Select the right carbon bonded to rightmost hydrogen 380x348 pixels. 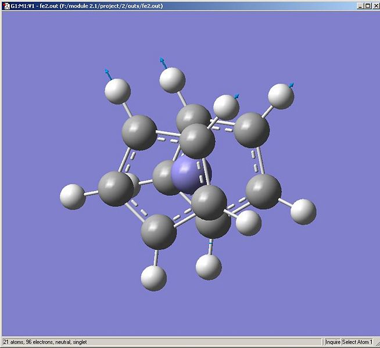[263, 192]
